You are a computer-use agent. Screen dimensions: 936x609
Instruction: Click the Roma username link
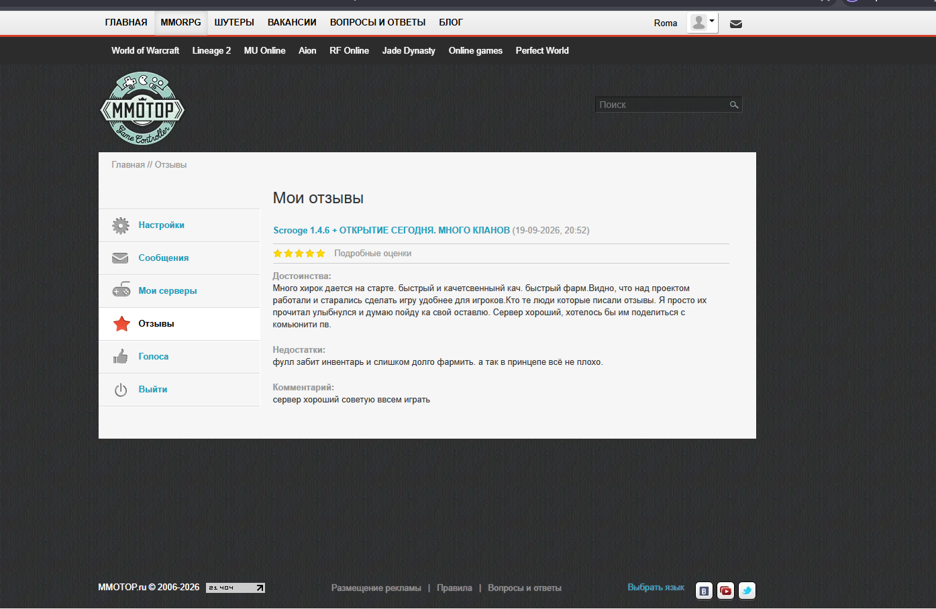(x=666, y=23)
